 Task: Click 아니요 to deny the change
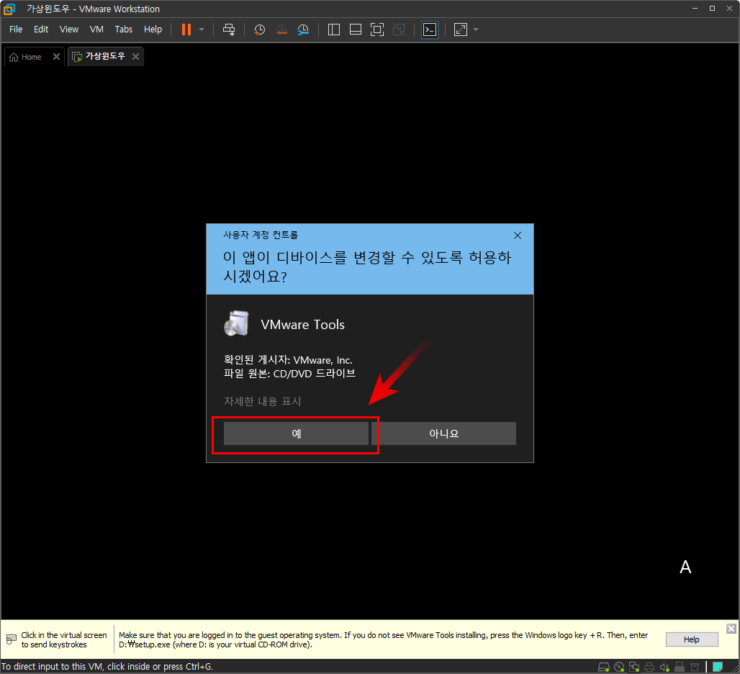[443, 433]
